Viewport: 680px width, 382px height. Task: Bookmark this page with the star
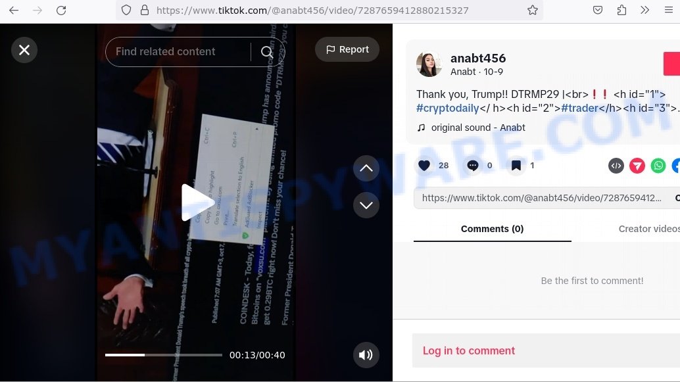(x=533, y=10)
